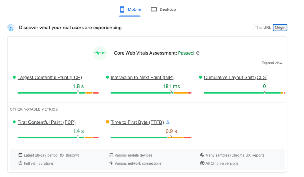Screen dimensions: 304x177
Task: Click the CLS distribution bar marker
Action: [x=265, y=92]
